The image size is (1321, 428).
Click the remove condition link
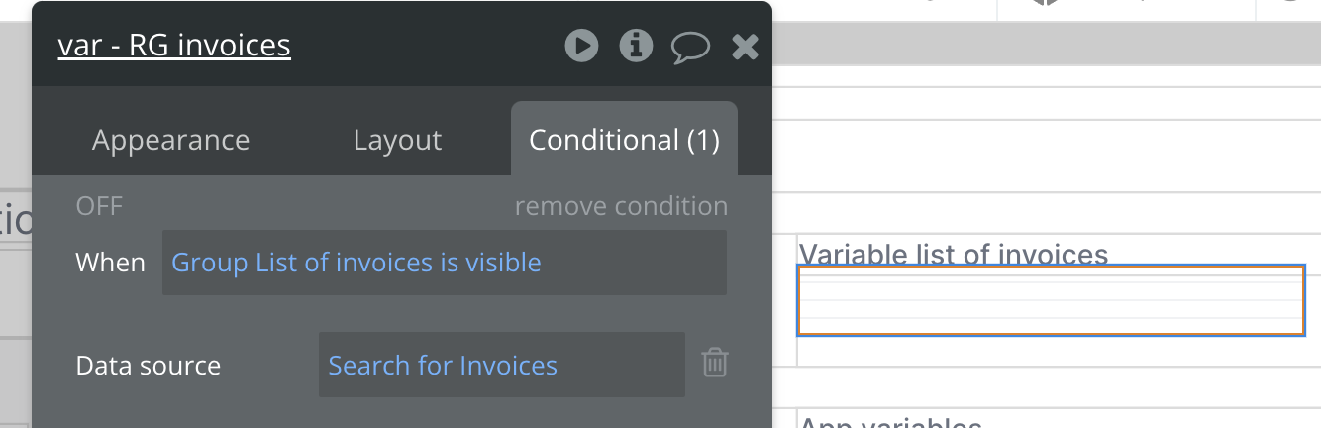621,206
